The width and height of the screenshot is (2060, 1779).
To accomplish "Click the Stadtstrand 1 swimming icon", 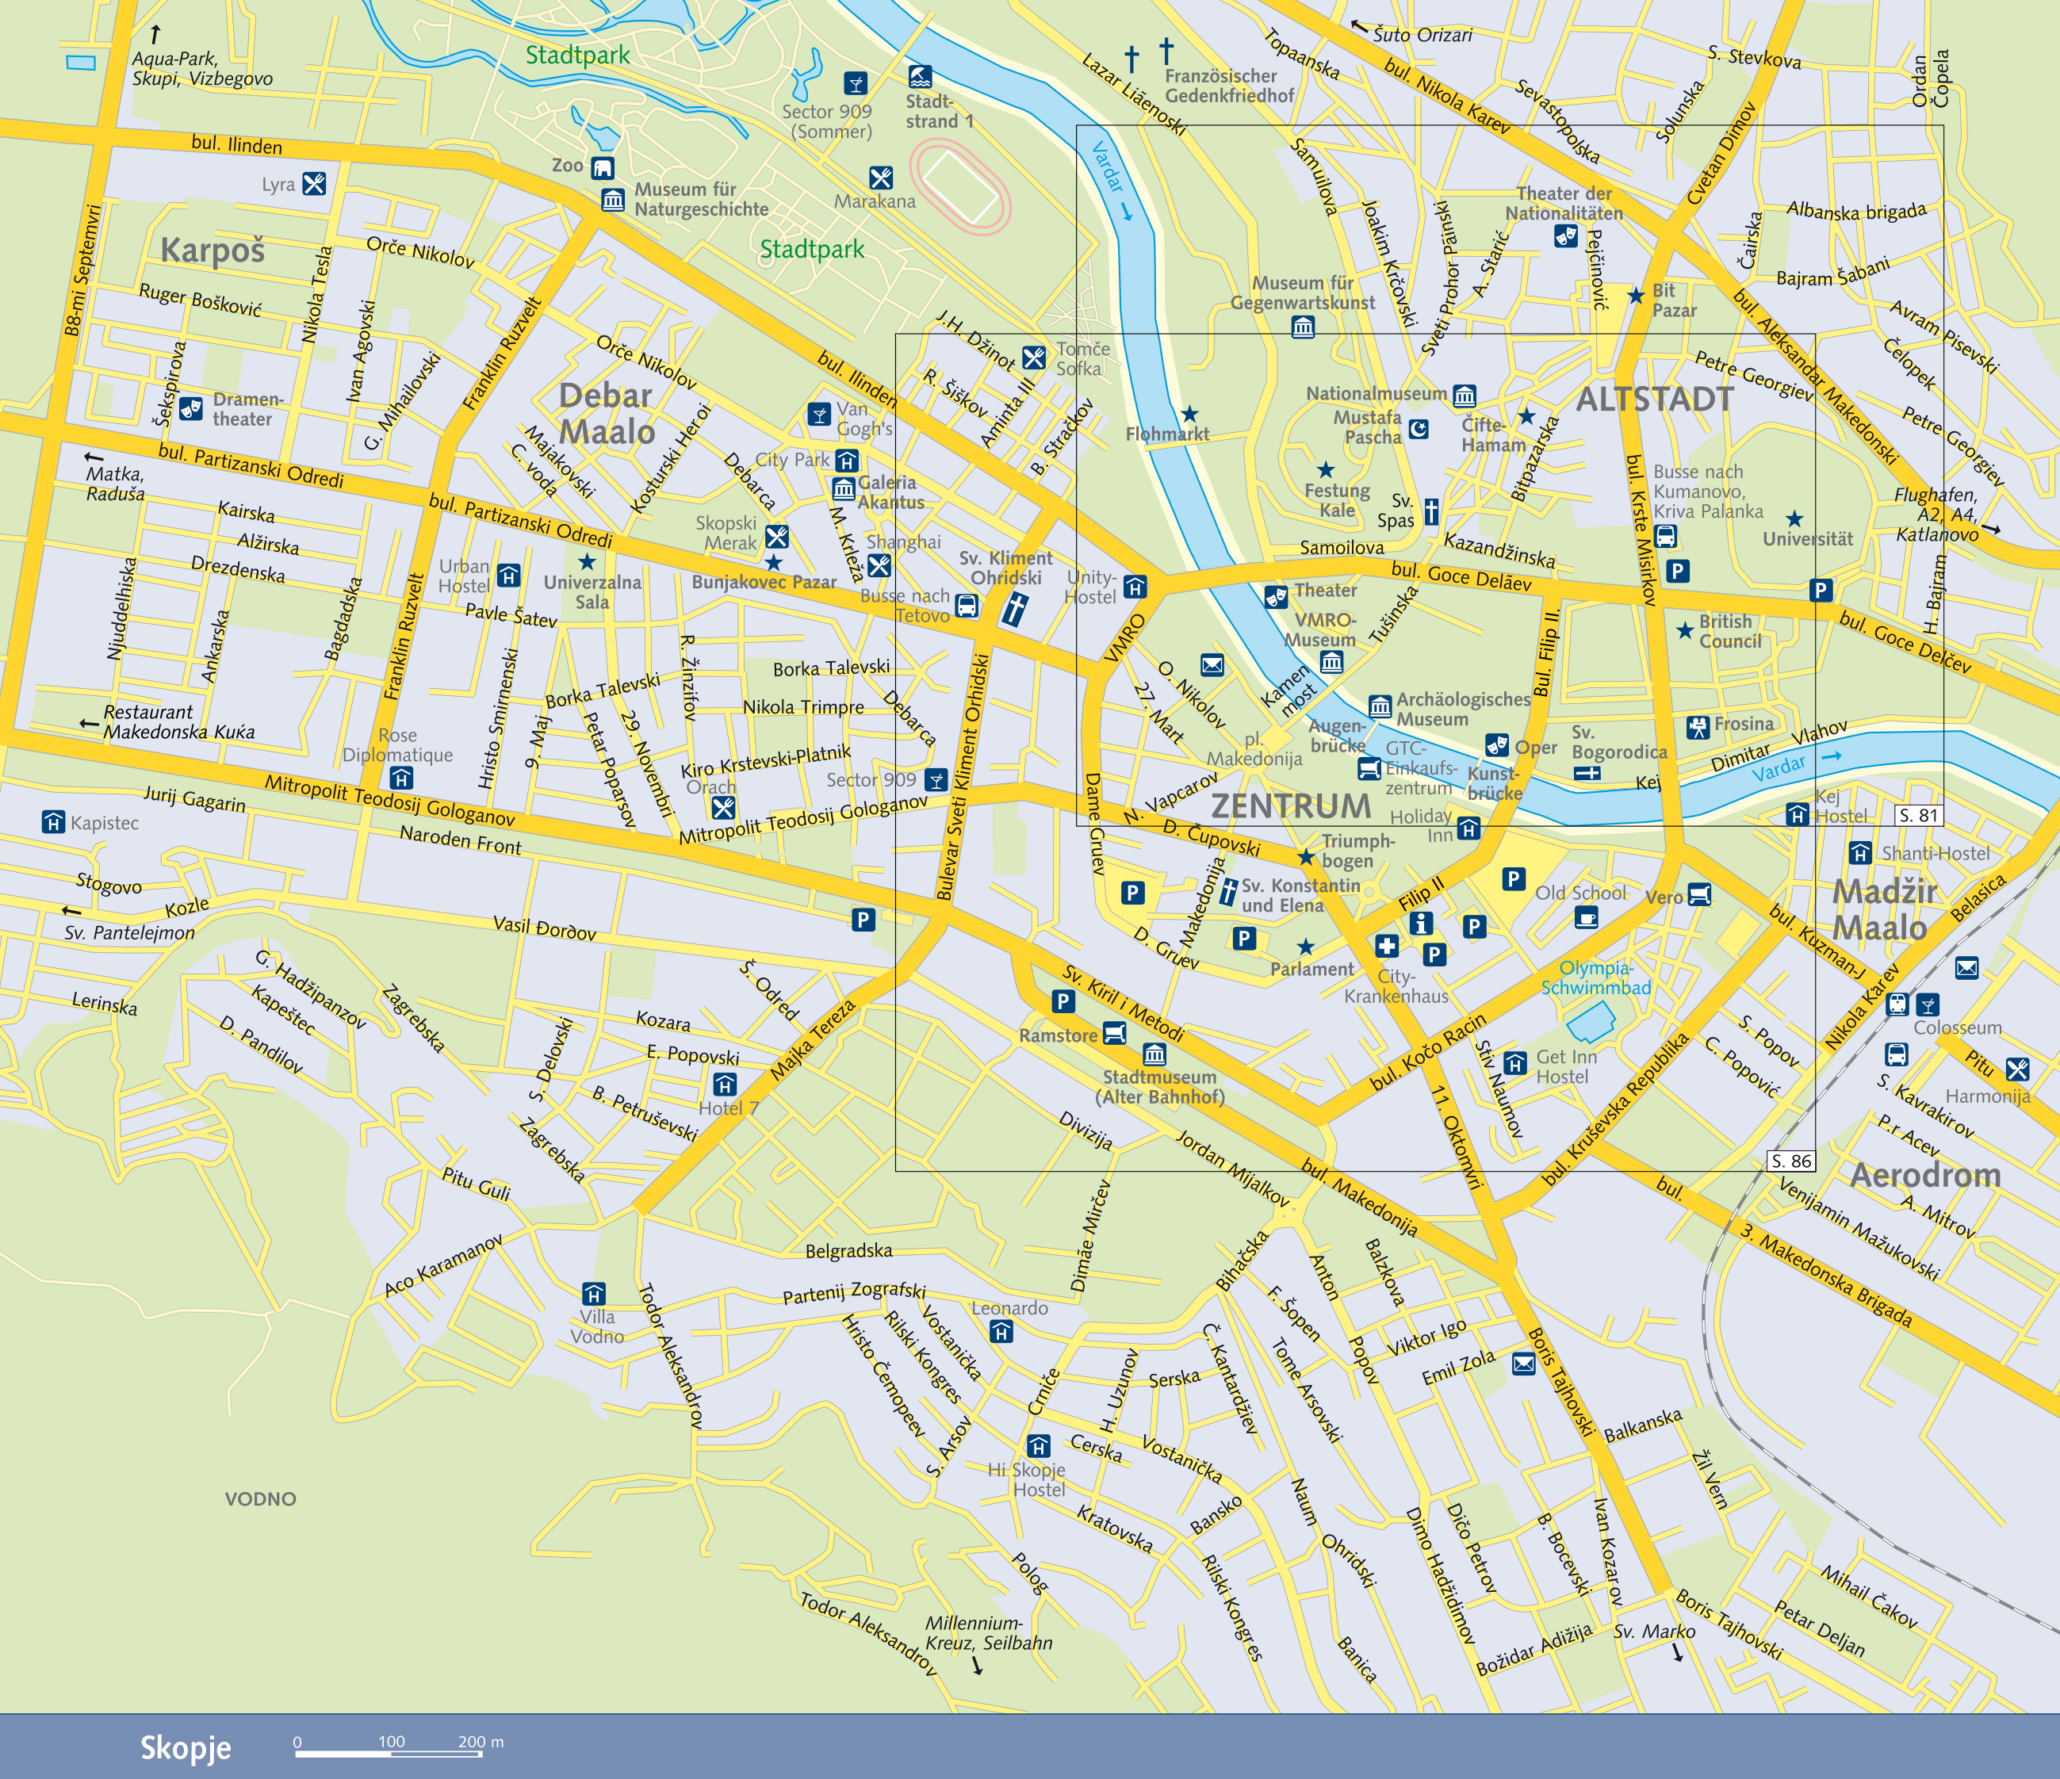I will tap(920, 77).
